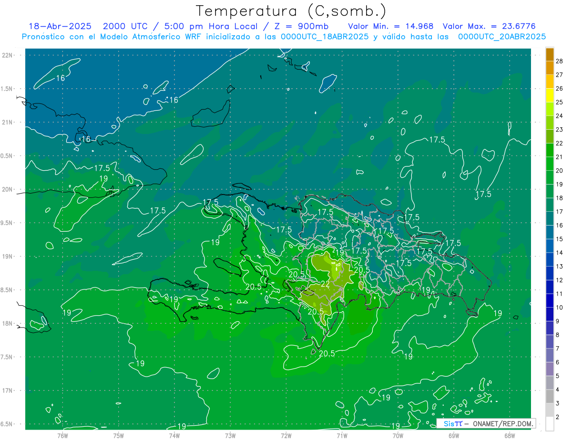Click the '28' color bar label
Image resolution: width=572 pixels, height=442 pixels.
click(x=560, y=61)
